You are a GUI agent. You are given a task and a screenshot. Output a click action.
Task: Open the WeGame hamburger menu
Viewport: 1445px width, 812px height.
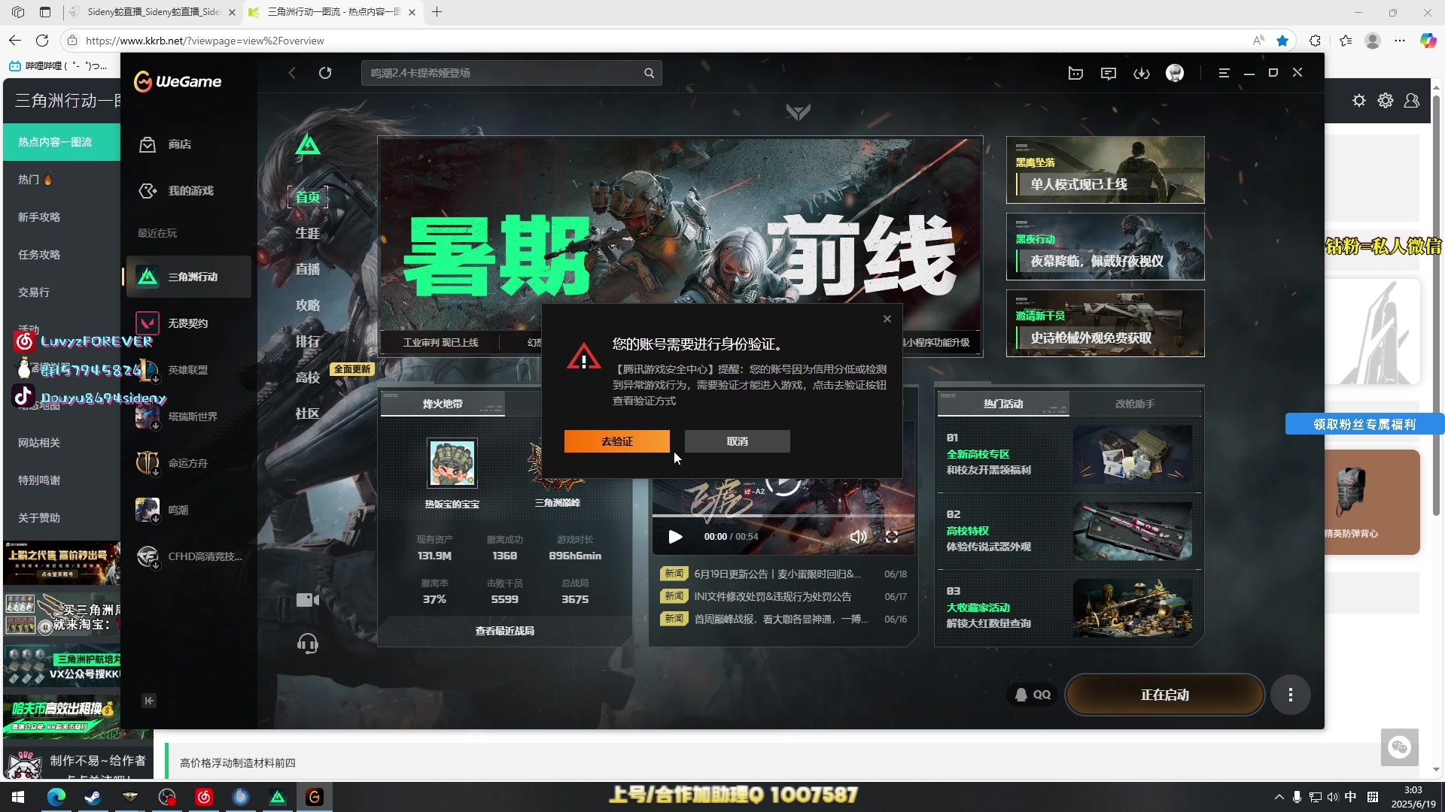pyautogui.click(x=1224, y=73)
